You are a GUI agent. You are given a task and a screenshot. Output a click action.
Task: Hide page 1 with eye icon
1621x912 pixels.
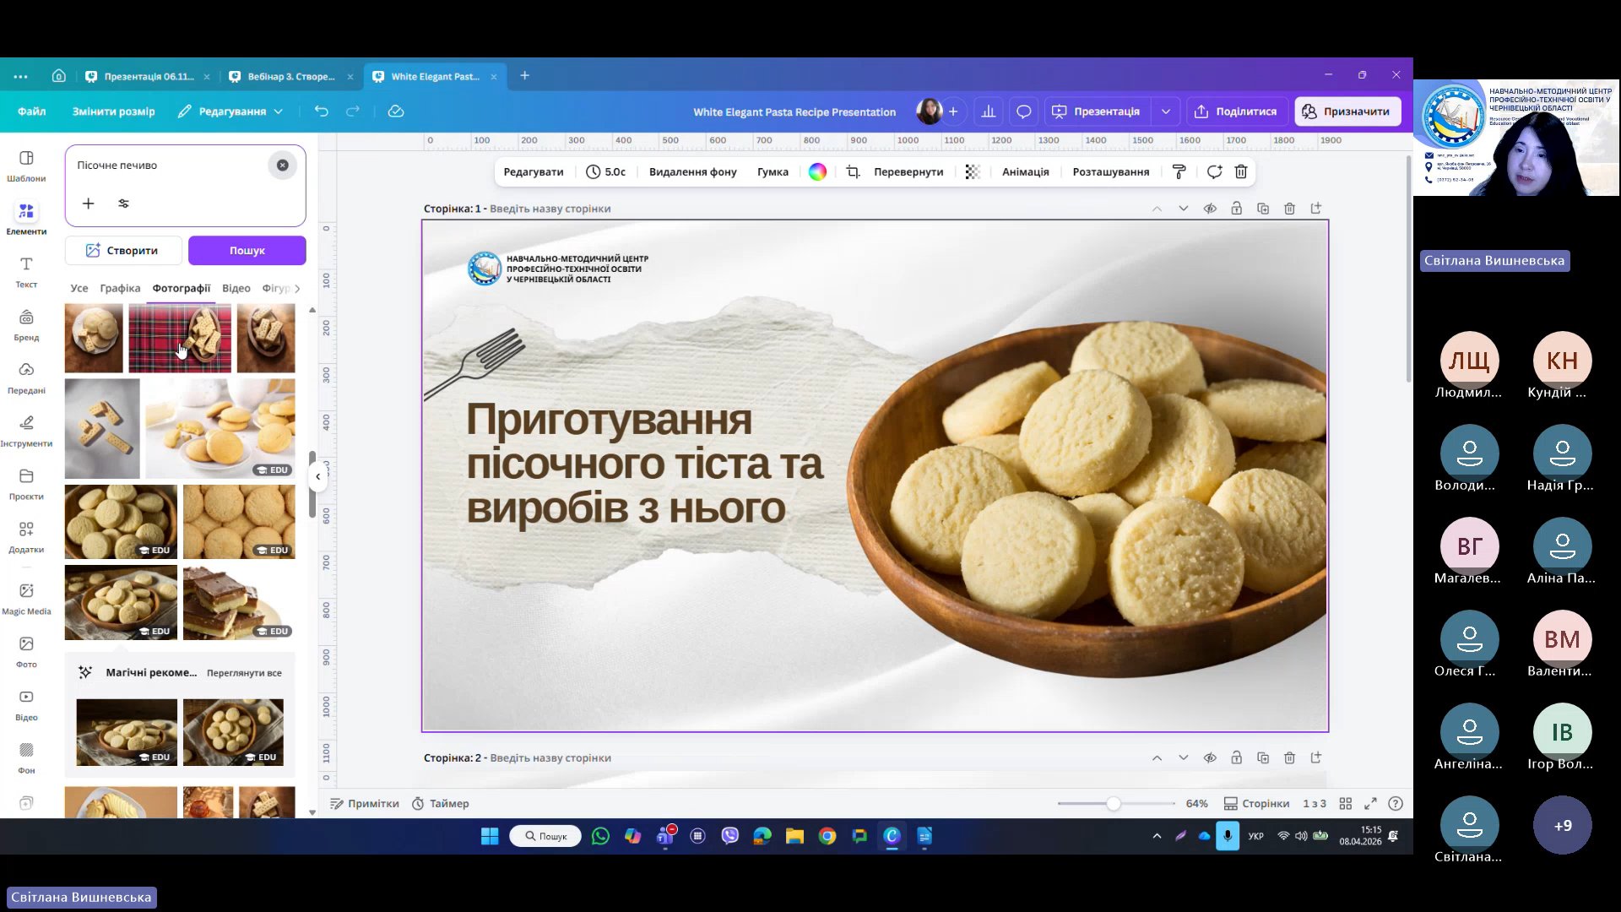coord(1210,209)
